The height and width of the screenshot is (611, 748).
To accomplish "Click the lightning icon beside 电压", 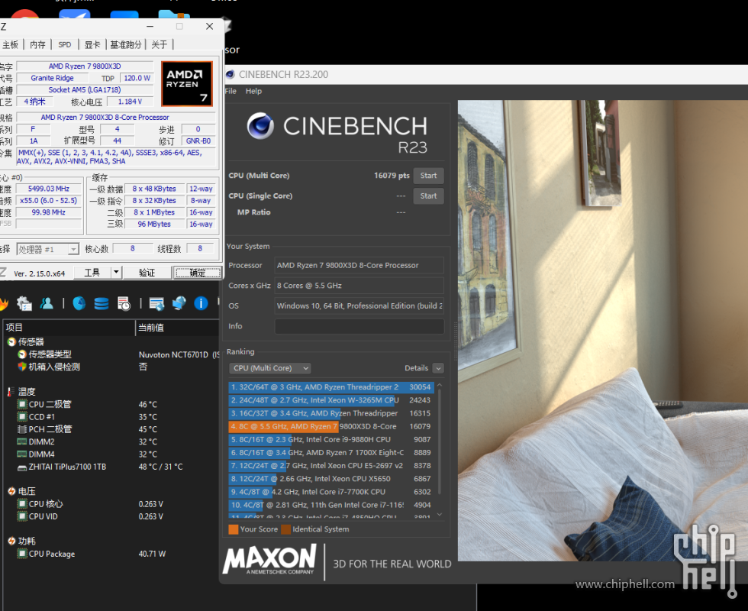I will (11, 491).
